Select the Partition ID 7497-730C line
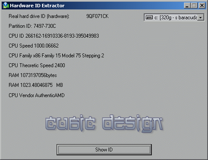Image resolution: width=208 pixels, height=160 pixels. pyautogui.click(x=32, y=26)
